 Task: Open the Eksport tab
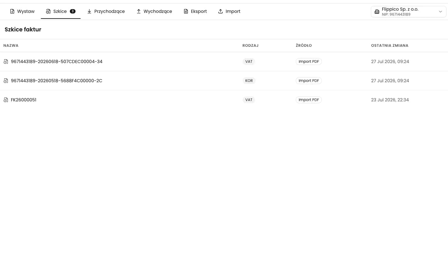click(x=195, y=11)
